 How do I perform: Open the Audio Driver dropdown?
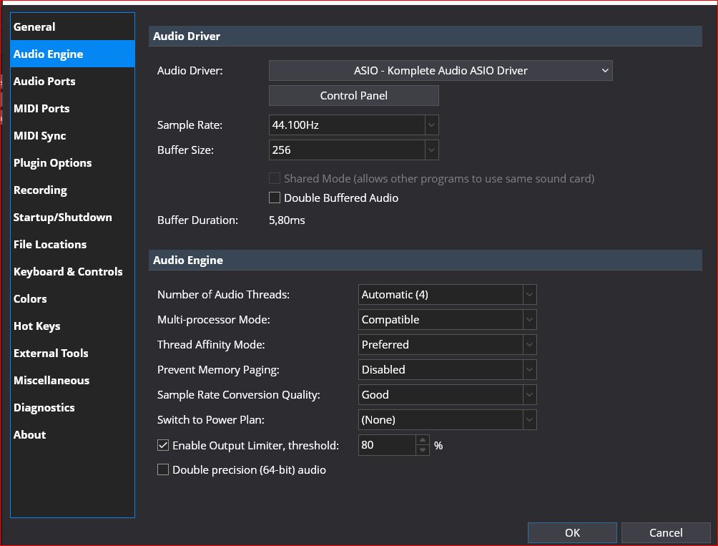[441, 71]
